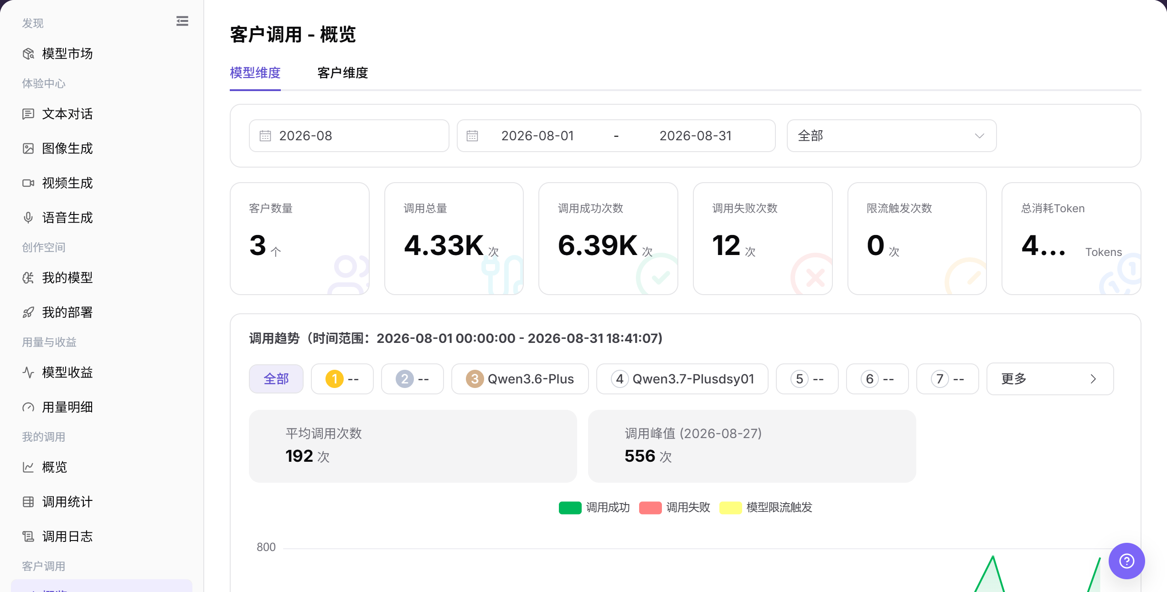Open the 全部 filter dropdown
Screen dimensions: 1167x592
coord(891,136)
